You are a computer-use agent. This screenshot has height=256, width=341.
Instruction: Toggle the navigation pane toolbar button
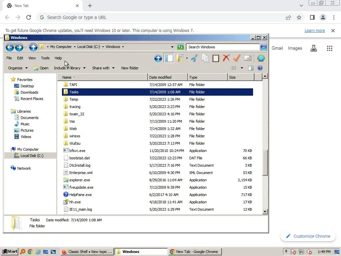coord(169,58)
